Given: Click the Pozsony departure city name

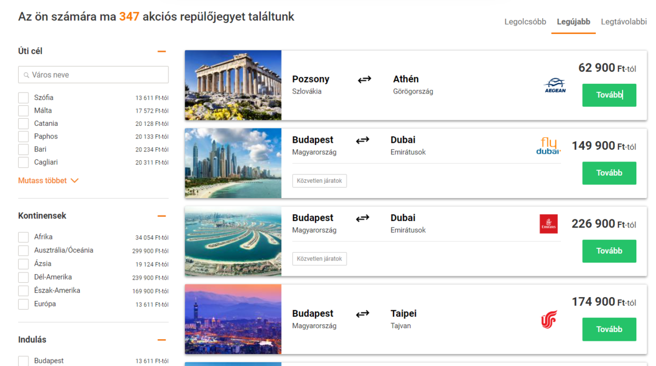Looking at the screenshot, I should pyautogui.click(x=311, y=79).
